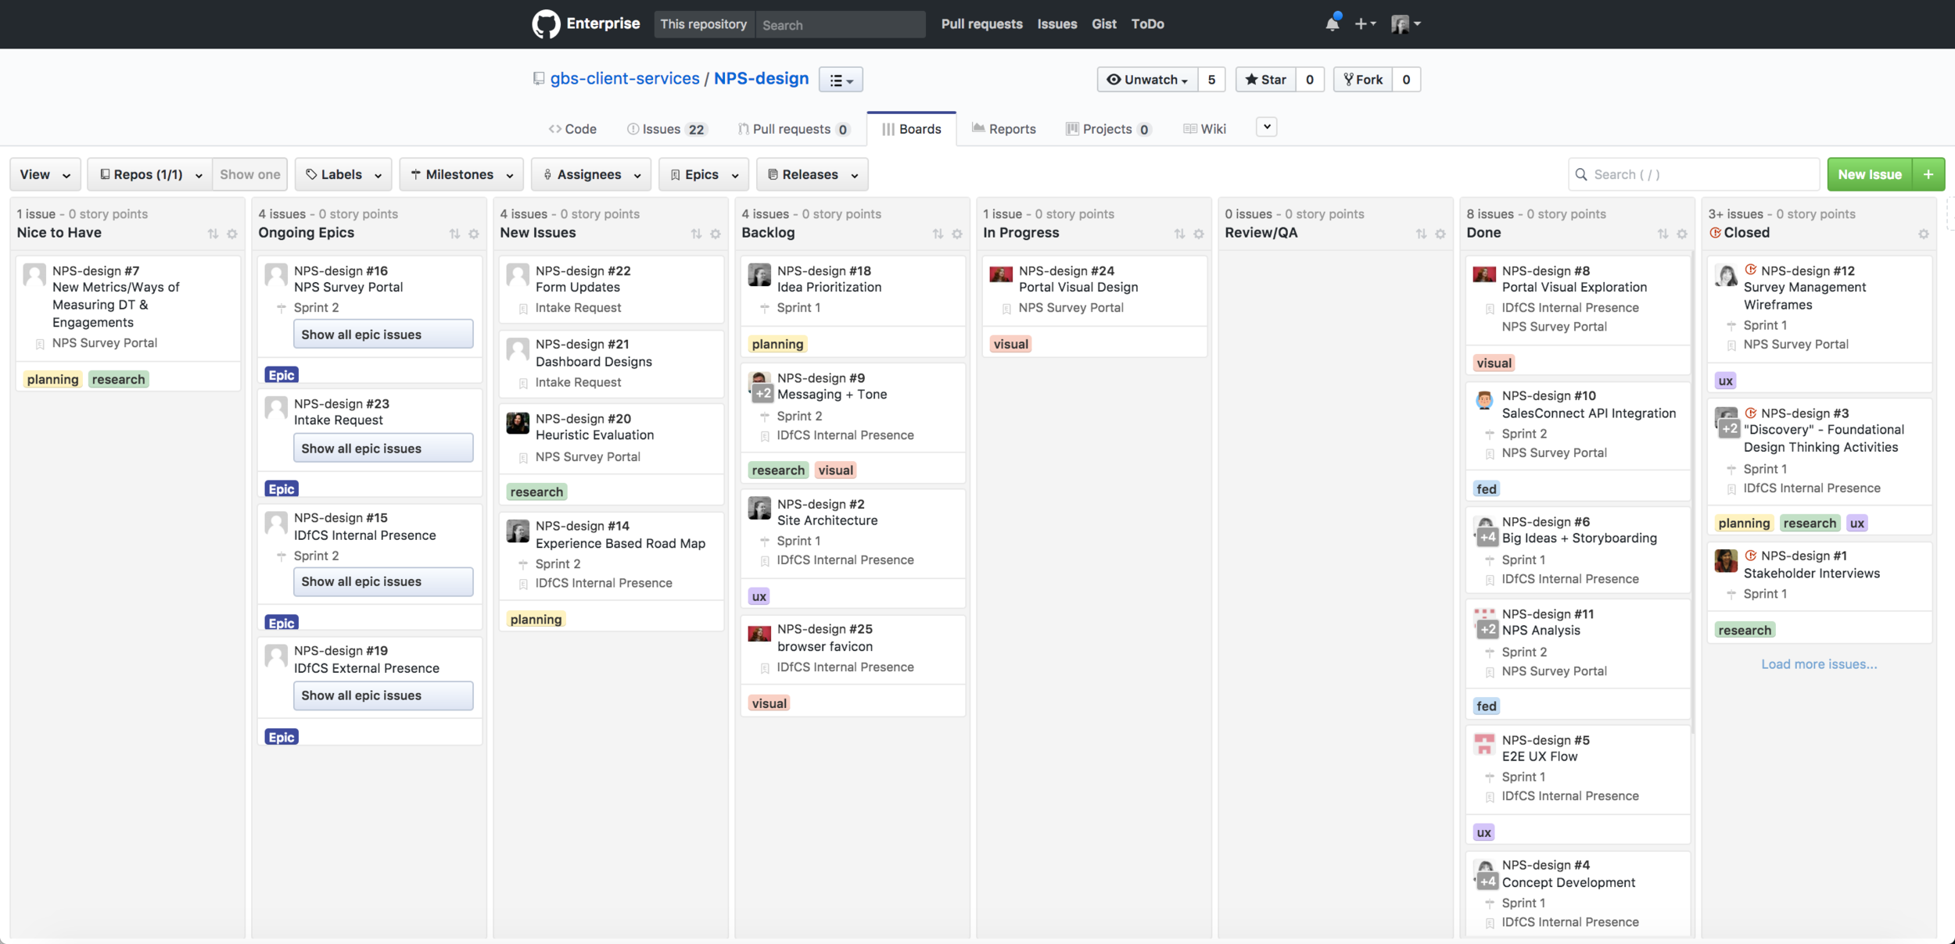Viewport: 1955px width, 944px height.
Task: Click the board Search field
Action: click(x=1694, y=174)
